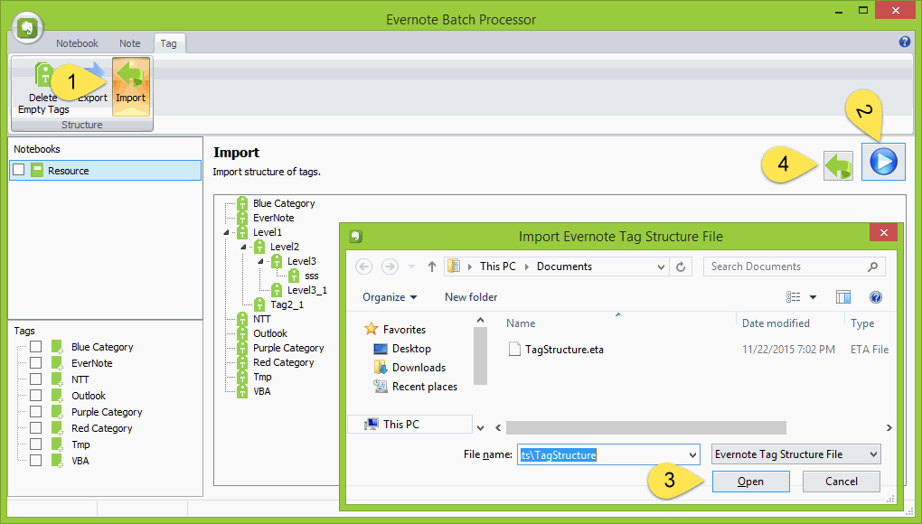Screen dimensions: 922x524
Task: Select the Level3_1 tag in tree
Action: [x=307, y=290]
